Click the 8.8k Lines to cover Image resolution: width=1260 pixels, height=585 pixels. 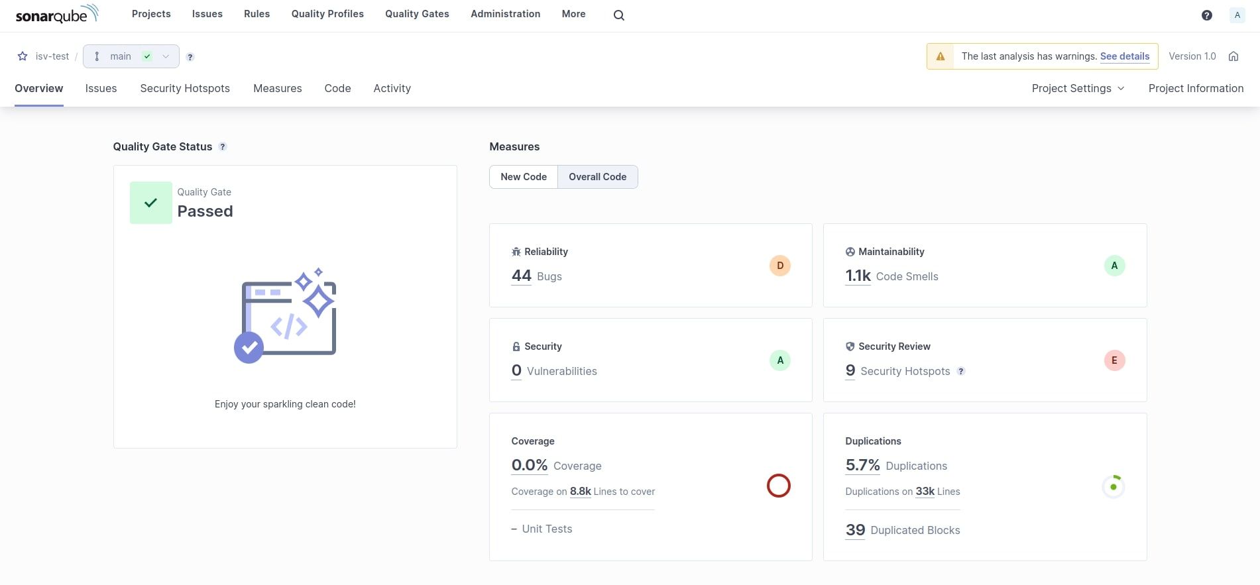(x=581, y=492)
